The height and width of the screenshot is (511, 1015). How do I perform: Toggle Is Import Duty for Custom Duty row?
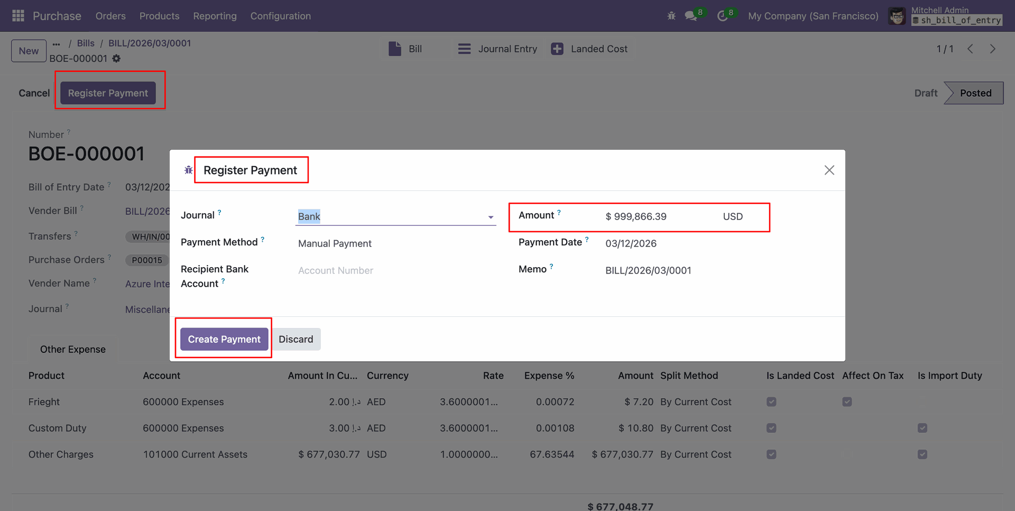[x=922, y=428]
